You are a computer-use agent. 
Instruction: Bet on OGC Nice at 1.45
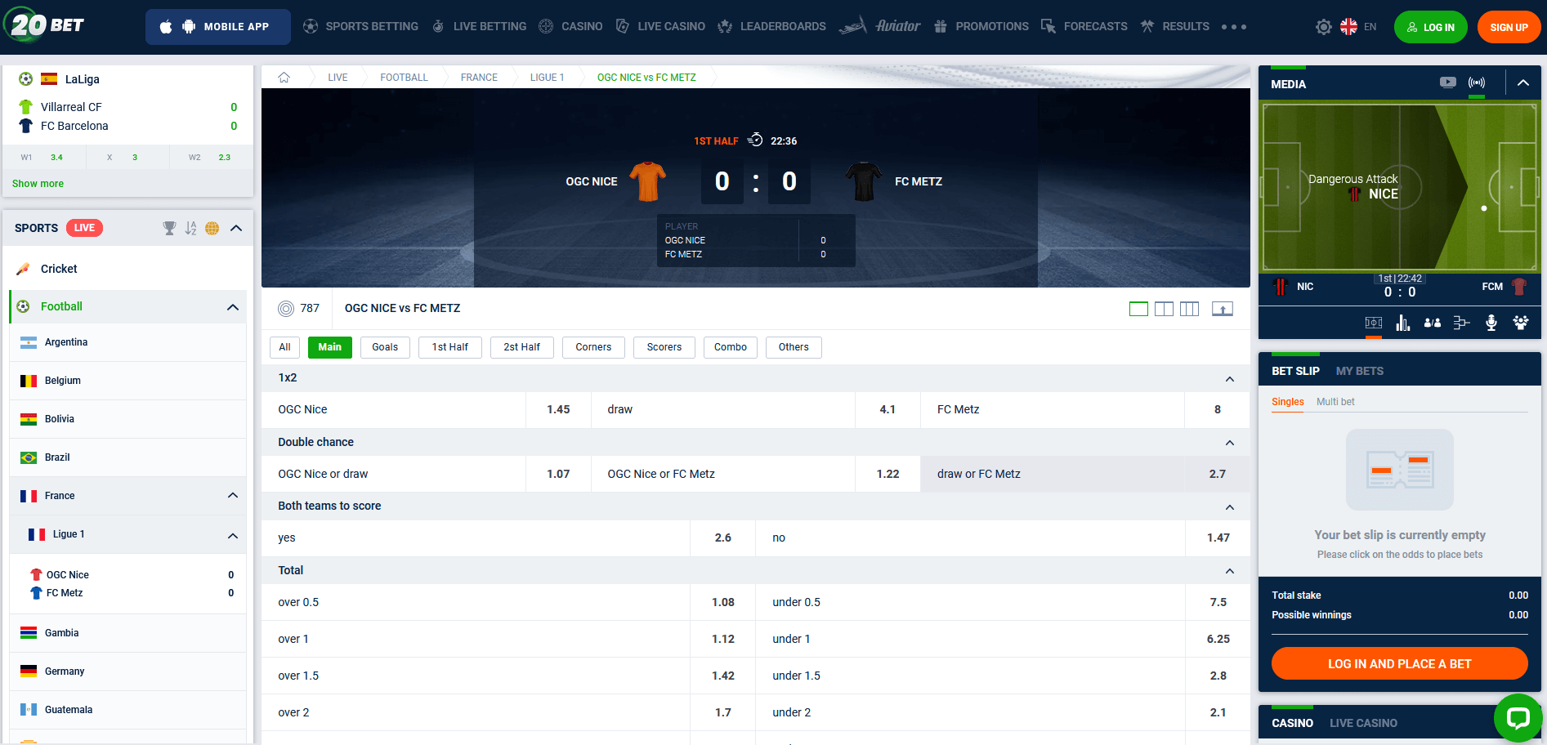(x=426, y=409)
